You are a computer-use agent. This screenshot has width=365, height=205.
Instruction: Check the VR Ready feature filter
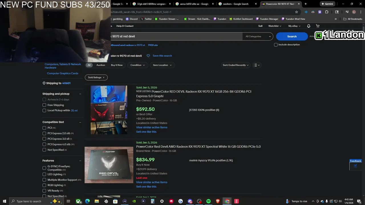(44, 191)
